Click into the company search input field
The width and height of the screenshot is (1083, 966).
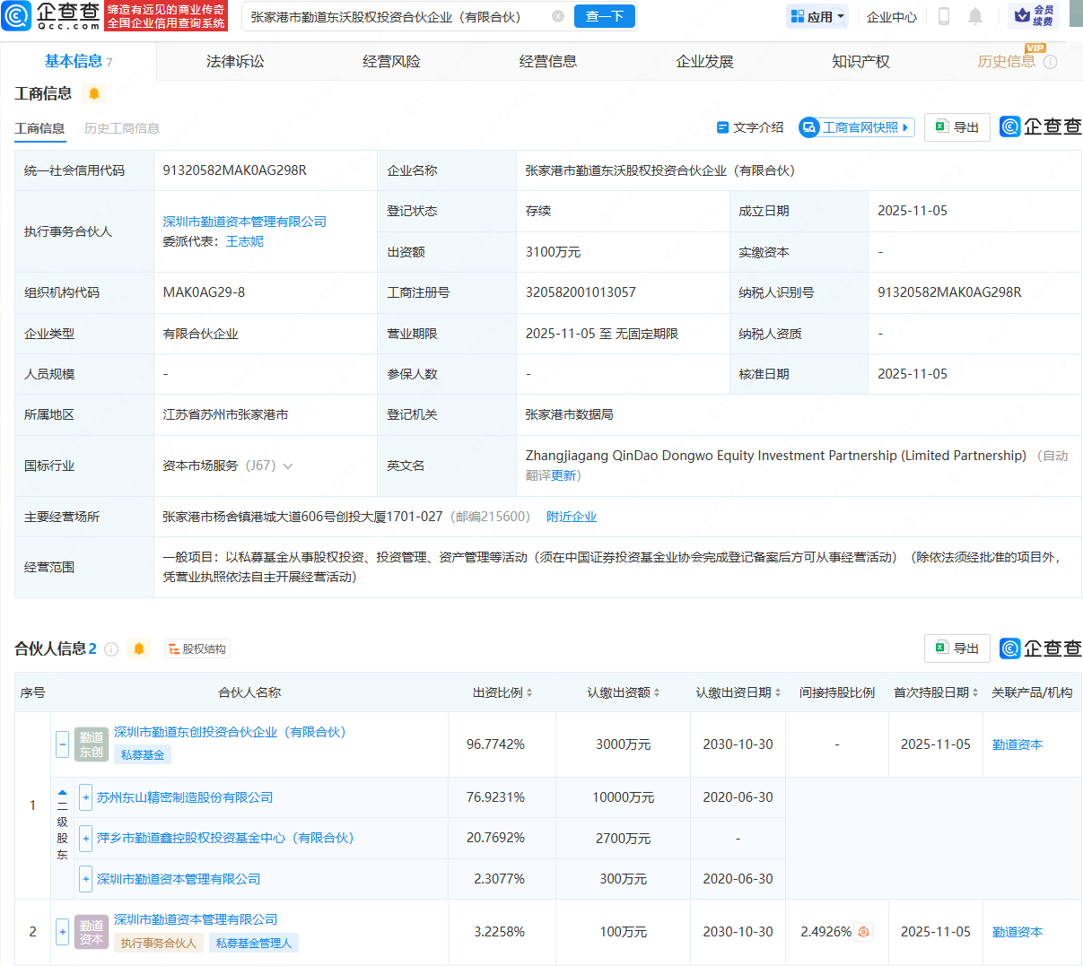tap(395, 16)
